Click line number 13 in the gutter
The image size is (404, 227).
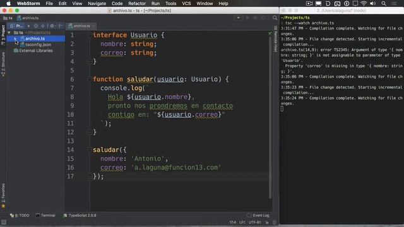tap(71, 141)
